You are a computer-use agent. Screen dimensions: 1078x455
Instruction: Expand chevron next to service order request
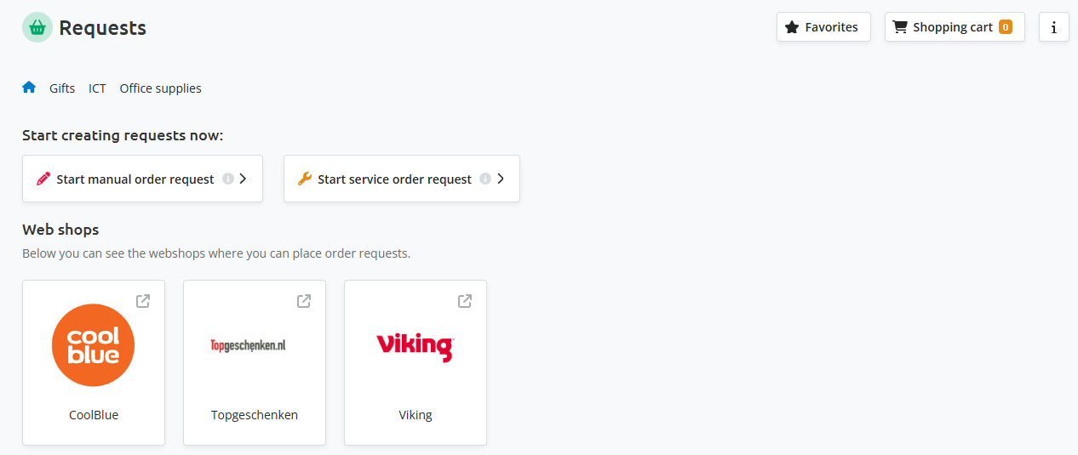point(501,179)
